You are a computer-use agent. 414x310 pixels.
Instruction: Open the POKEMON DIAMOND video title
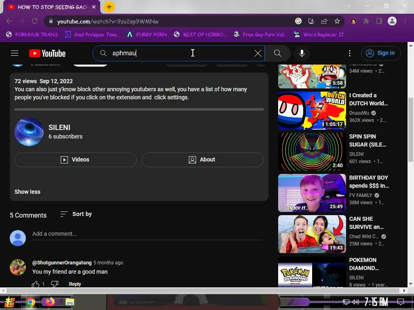pyautogui.click(x=364, y=264)
